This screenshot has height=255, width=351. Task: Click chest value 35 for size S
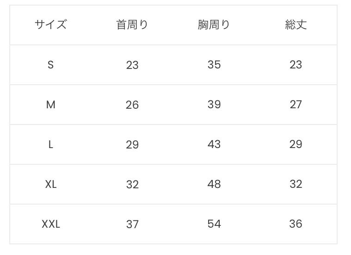[214, 65]
